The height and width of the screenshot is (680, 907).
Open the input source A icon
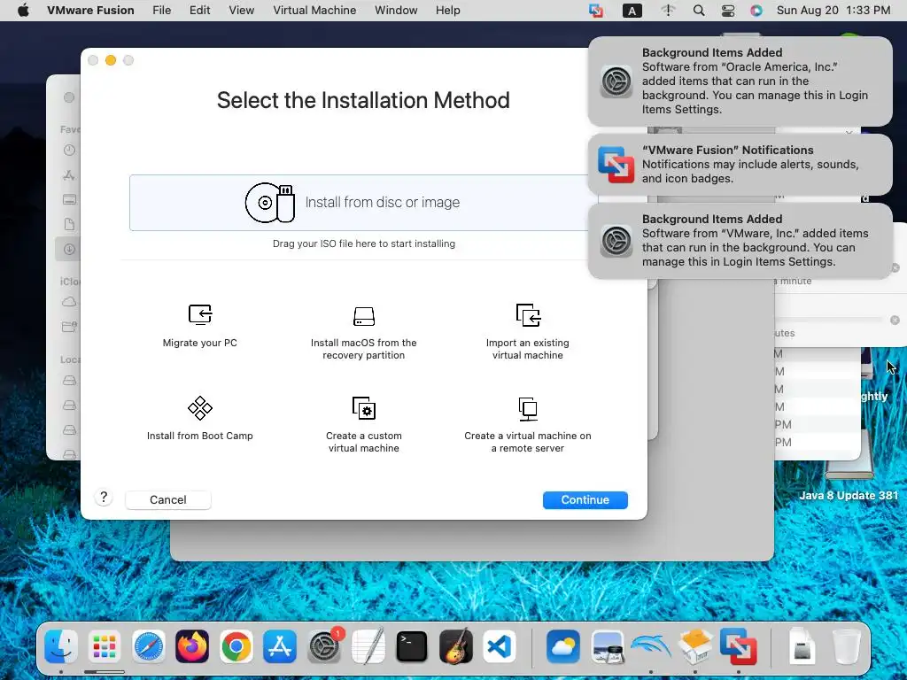(x=632, y=11)
